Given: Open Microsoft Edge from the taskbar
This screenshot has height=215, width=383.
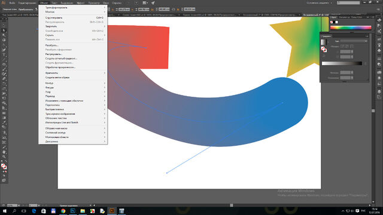Looking at the screenshot, I should [34, 211].
